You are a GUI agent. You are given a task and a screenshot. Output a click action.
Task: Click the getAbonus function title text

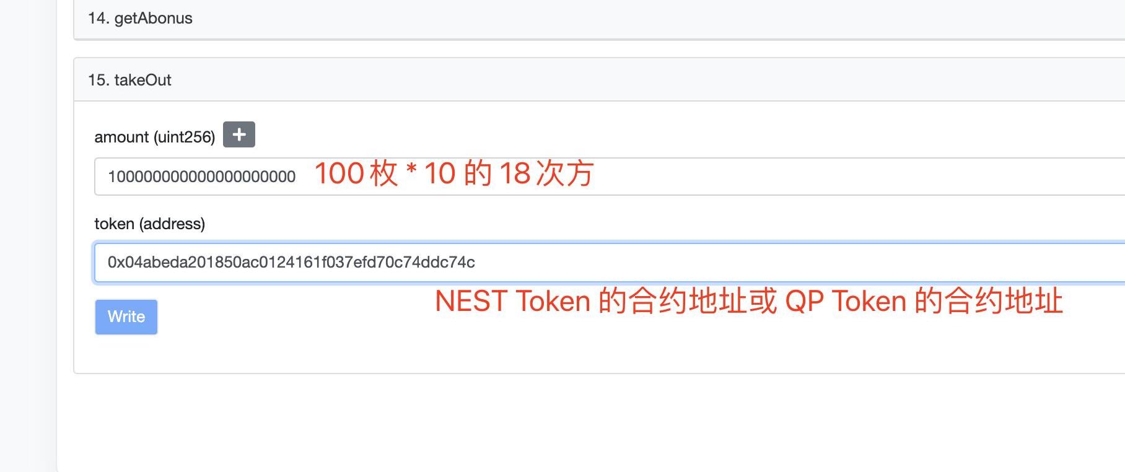point(153,19)
